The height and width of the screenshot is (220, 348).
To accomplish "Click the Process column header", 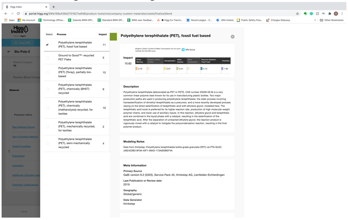I will (62, 34).
